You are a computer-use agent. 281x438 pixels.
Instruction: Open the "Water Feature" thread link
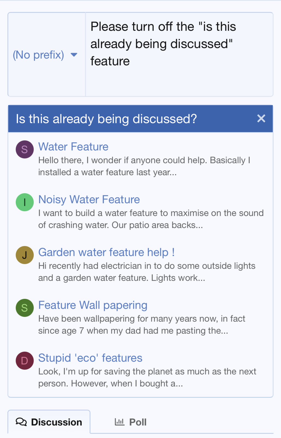73,147
